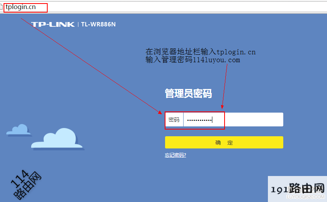Click the TP-LINK logo
The image size is (327, 202).
coord(53,24)
